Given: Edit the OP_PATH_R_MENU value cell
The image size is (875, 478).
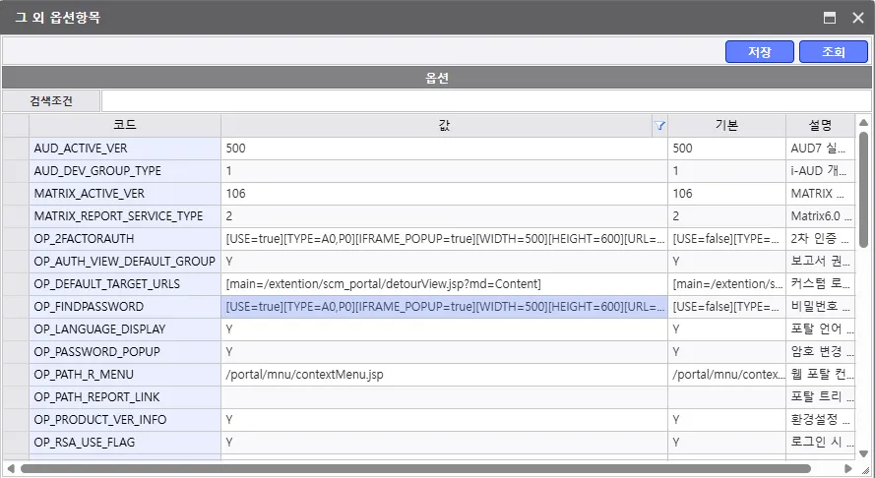Looking at the screenshot, I should (443, 375).
